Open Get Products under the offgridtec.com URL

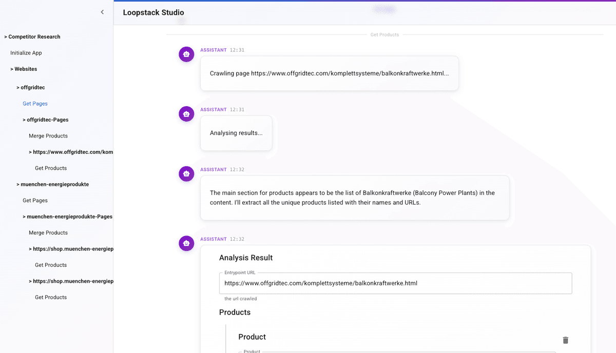(51, 169)
